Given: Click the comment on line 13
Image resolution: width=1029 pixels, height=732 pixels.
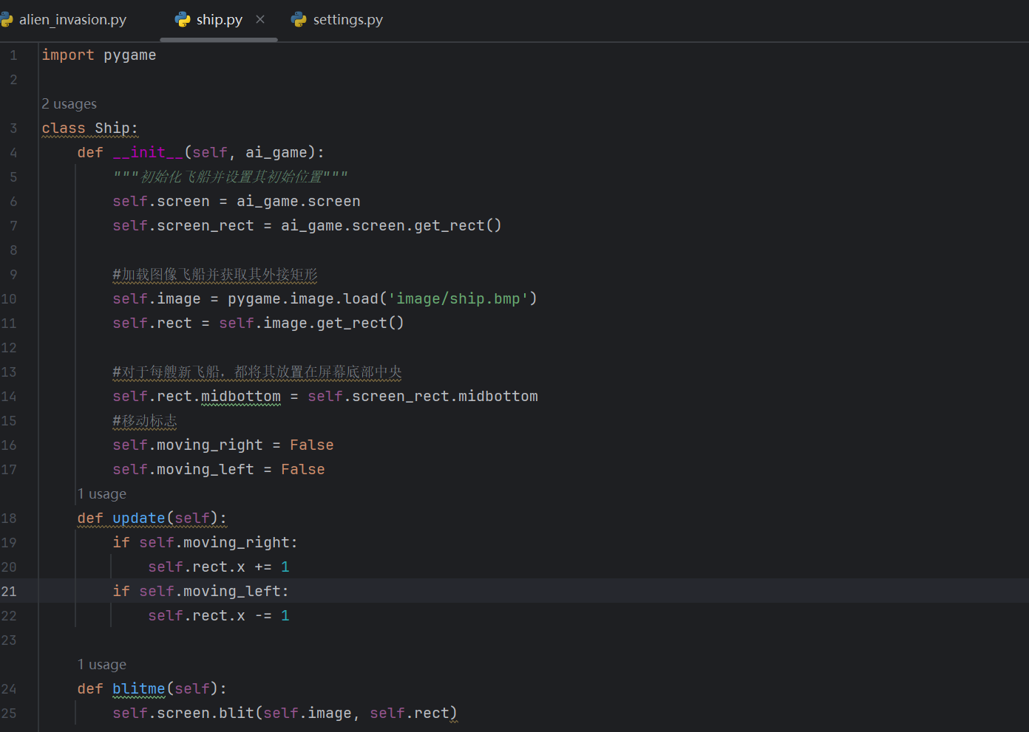Looking at the screenshot, I should (x=257, y=372).
